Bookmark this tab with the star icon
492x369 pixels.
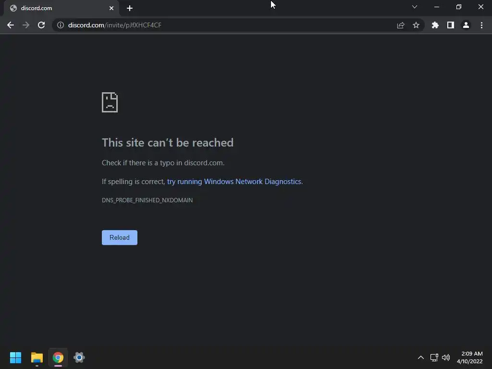pos(416,25)
